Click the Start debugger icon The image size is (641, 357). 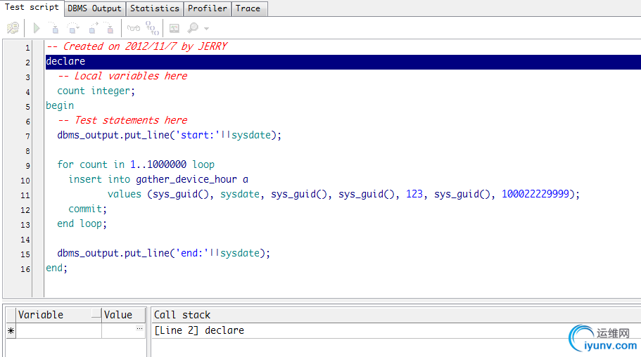click(x=13, y=28)
